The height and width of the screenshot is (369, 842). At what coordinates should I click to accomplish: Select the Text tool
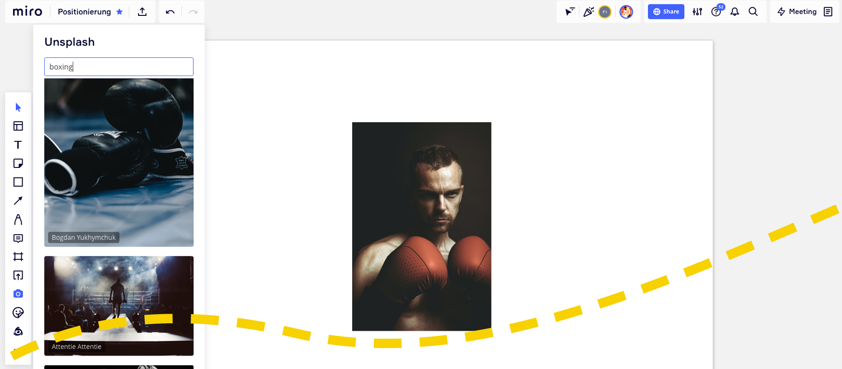pos(18,145)
